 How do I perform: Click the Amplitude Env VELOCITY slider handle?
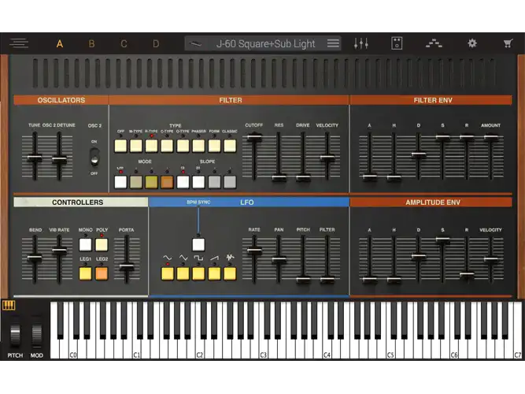(x=491, y=259)
